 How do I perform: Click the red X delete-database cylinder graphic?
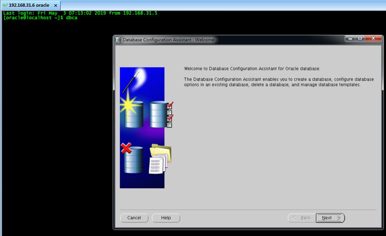(x=132, y=158)
